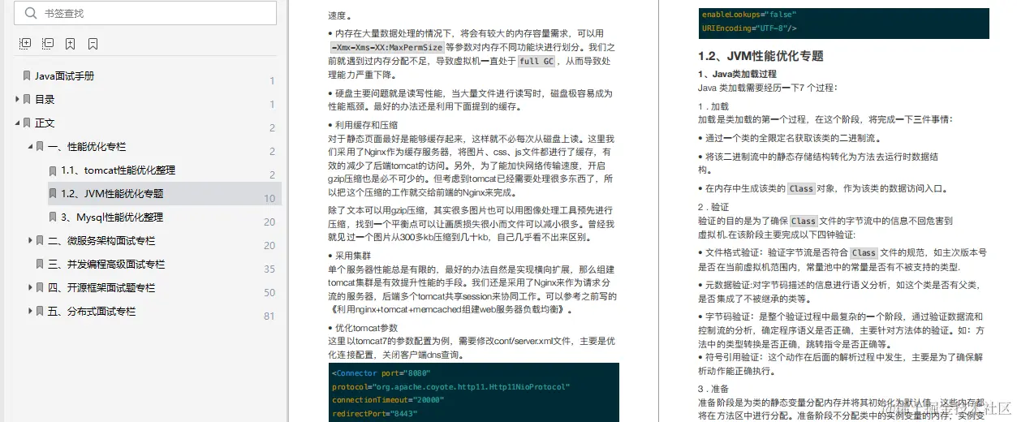
Task: Open 3、Mysql性能优化整理 bookmark
Action: pos(112,217)
